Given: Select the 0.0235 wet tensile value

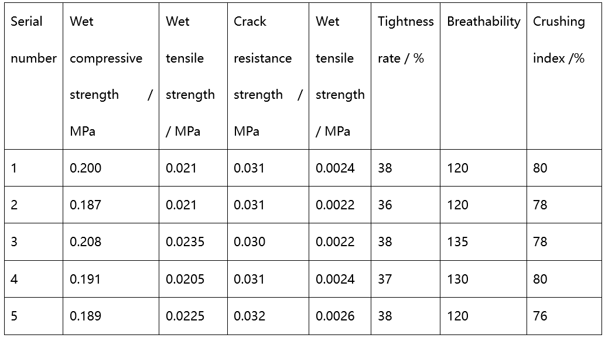Looking at the screenshot, I should [x=185, y=242].
